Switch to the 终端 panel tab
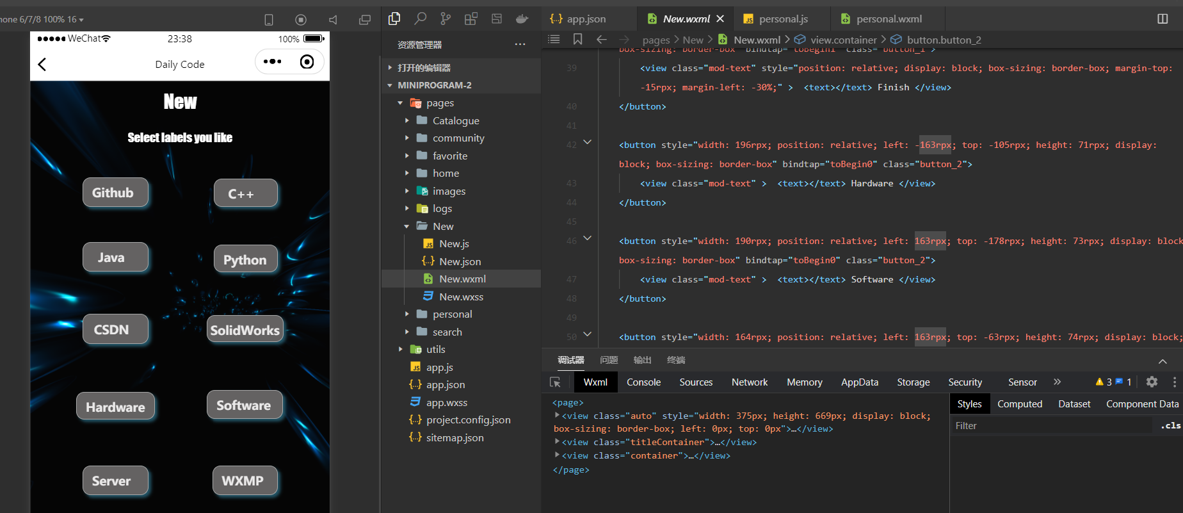Viewport: 1183px width, 513px height. click(675, 360)
